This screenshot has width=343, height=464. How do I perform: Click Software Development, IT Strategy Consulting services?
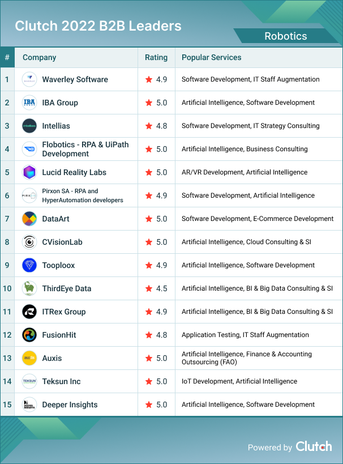(x=250, y=126)
